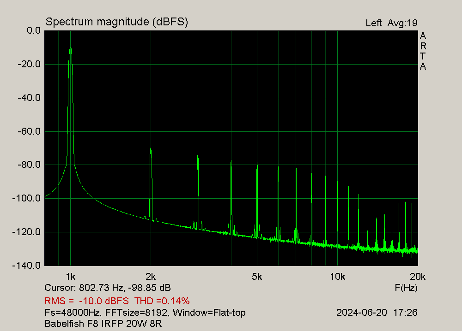Click the -140.0 y-axis label
This screenshot has width=462, height=331.
(26, 266)
